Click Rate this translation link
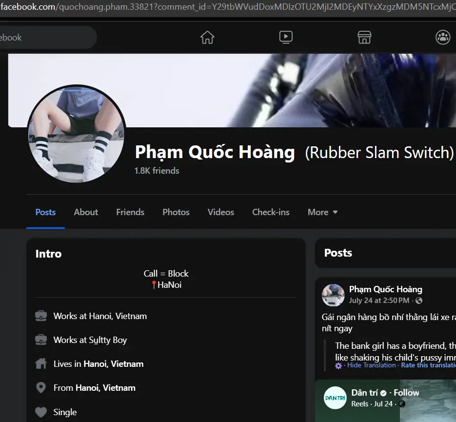 (x=428, y=365)
